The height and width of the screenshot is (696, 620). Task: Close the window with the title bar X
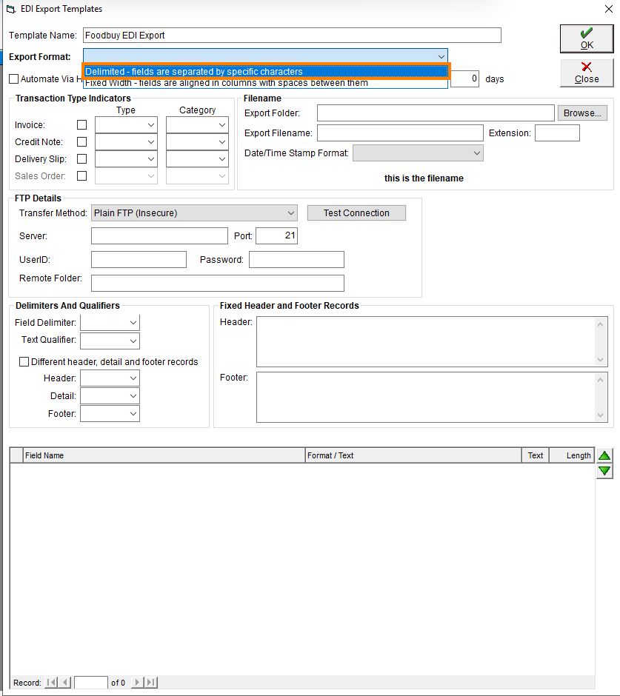pyautogui.click(x=608, y=9)
